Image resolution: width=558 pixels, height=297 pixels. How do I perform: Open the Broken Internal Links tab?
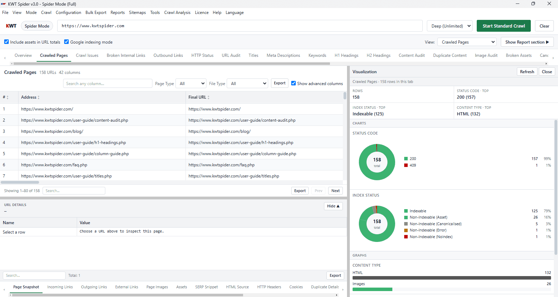tap(126, 55)
